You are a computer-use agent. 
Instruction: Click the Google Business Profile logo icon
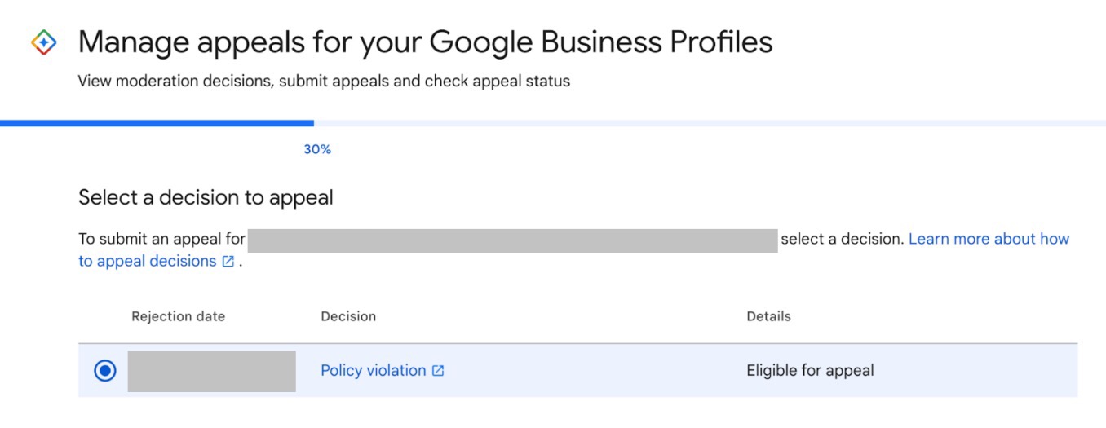tap(43, 42)
